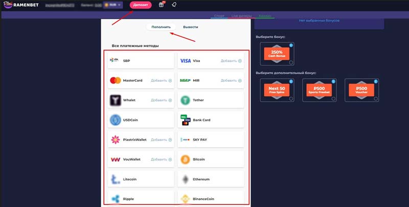Switch to the Вывести tab

pyautogui.click(x=190, y=27)
